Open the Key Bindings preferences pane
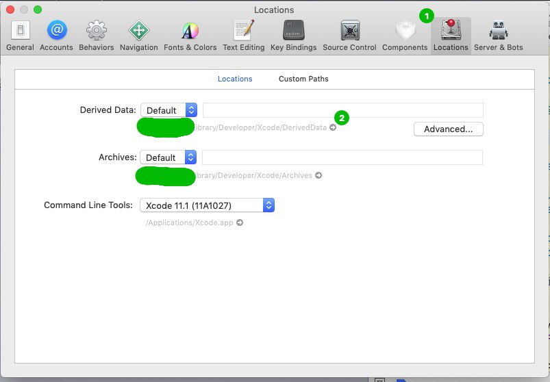 point(293,36)
